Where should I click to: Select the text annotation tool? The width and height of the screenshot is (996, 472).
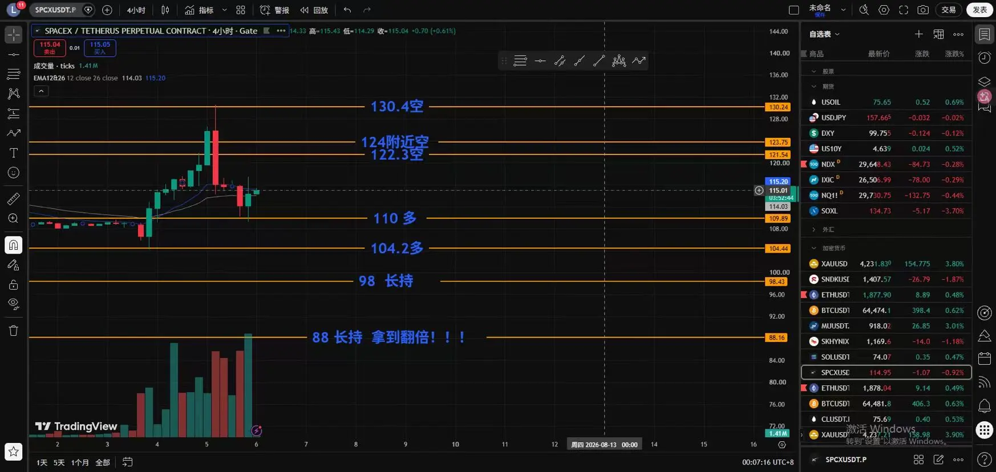14,153
